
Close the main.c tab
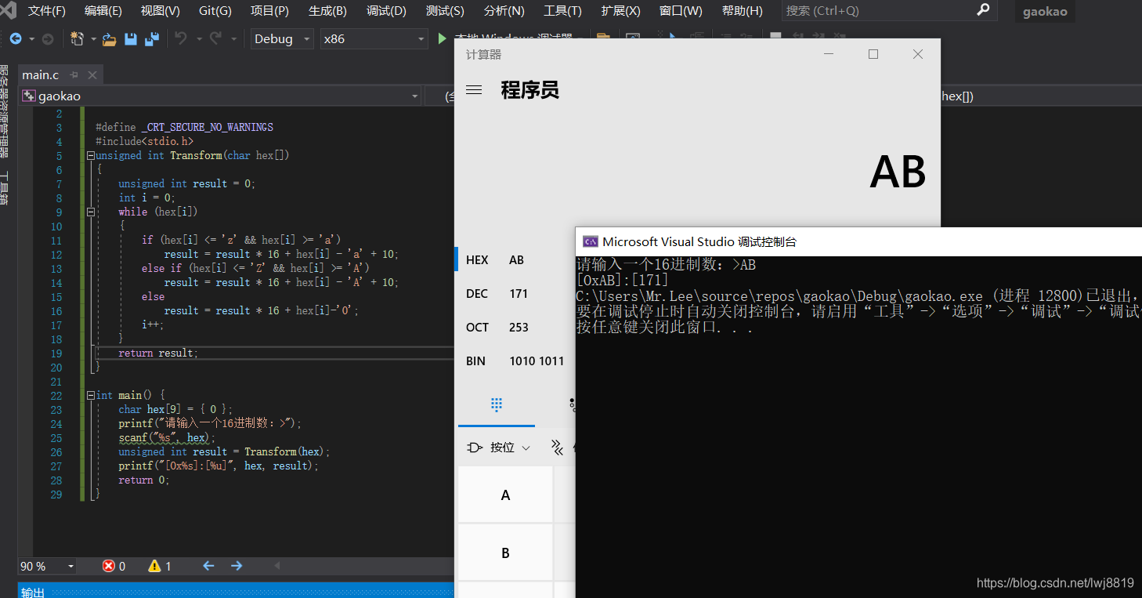click(92, 75)
